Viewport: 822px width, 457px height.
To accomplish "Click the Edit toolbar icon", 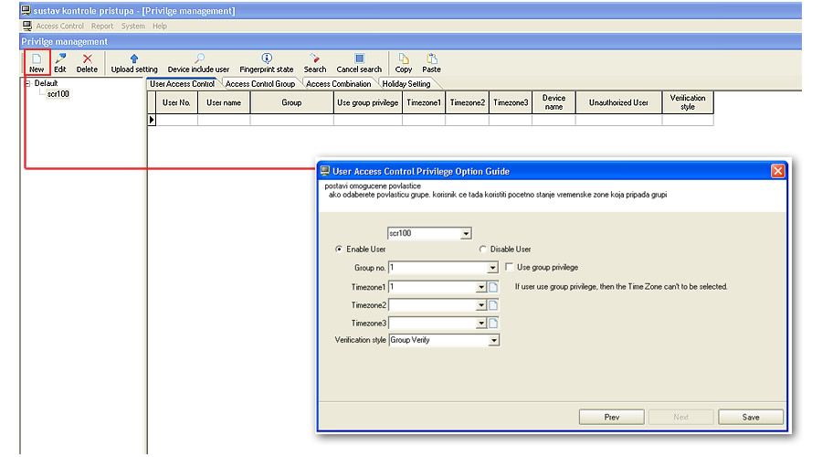I will coord(60,62).
